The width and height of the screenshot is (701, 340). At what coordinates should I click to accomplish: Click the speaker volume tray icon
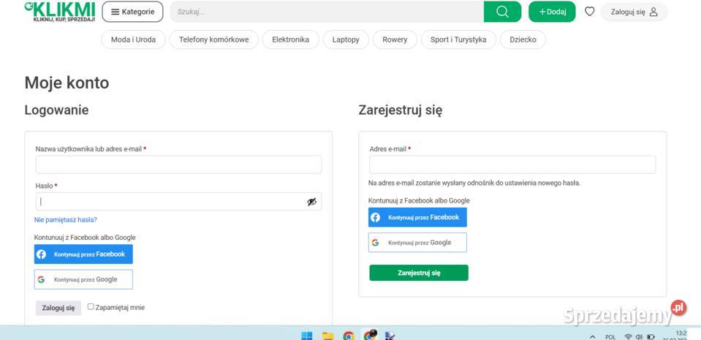tap(639, 336)
